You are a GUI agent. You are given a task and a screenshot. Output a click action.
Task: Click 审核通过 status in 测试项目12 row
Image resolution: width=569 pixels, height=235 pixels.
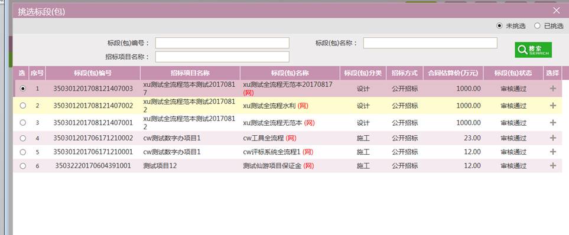click(513, 166)
